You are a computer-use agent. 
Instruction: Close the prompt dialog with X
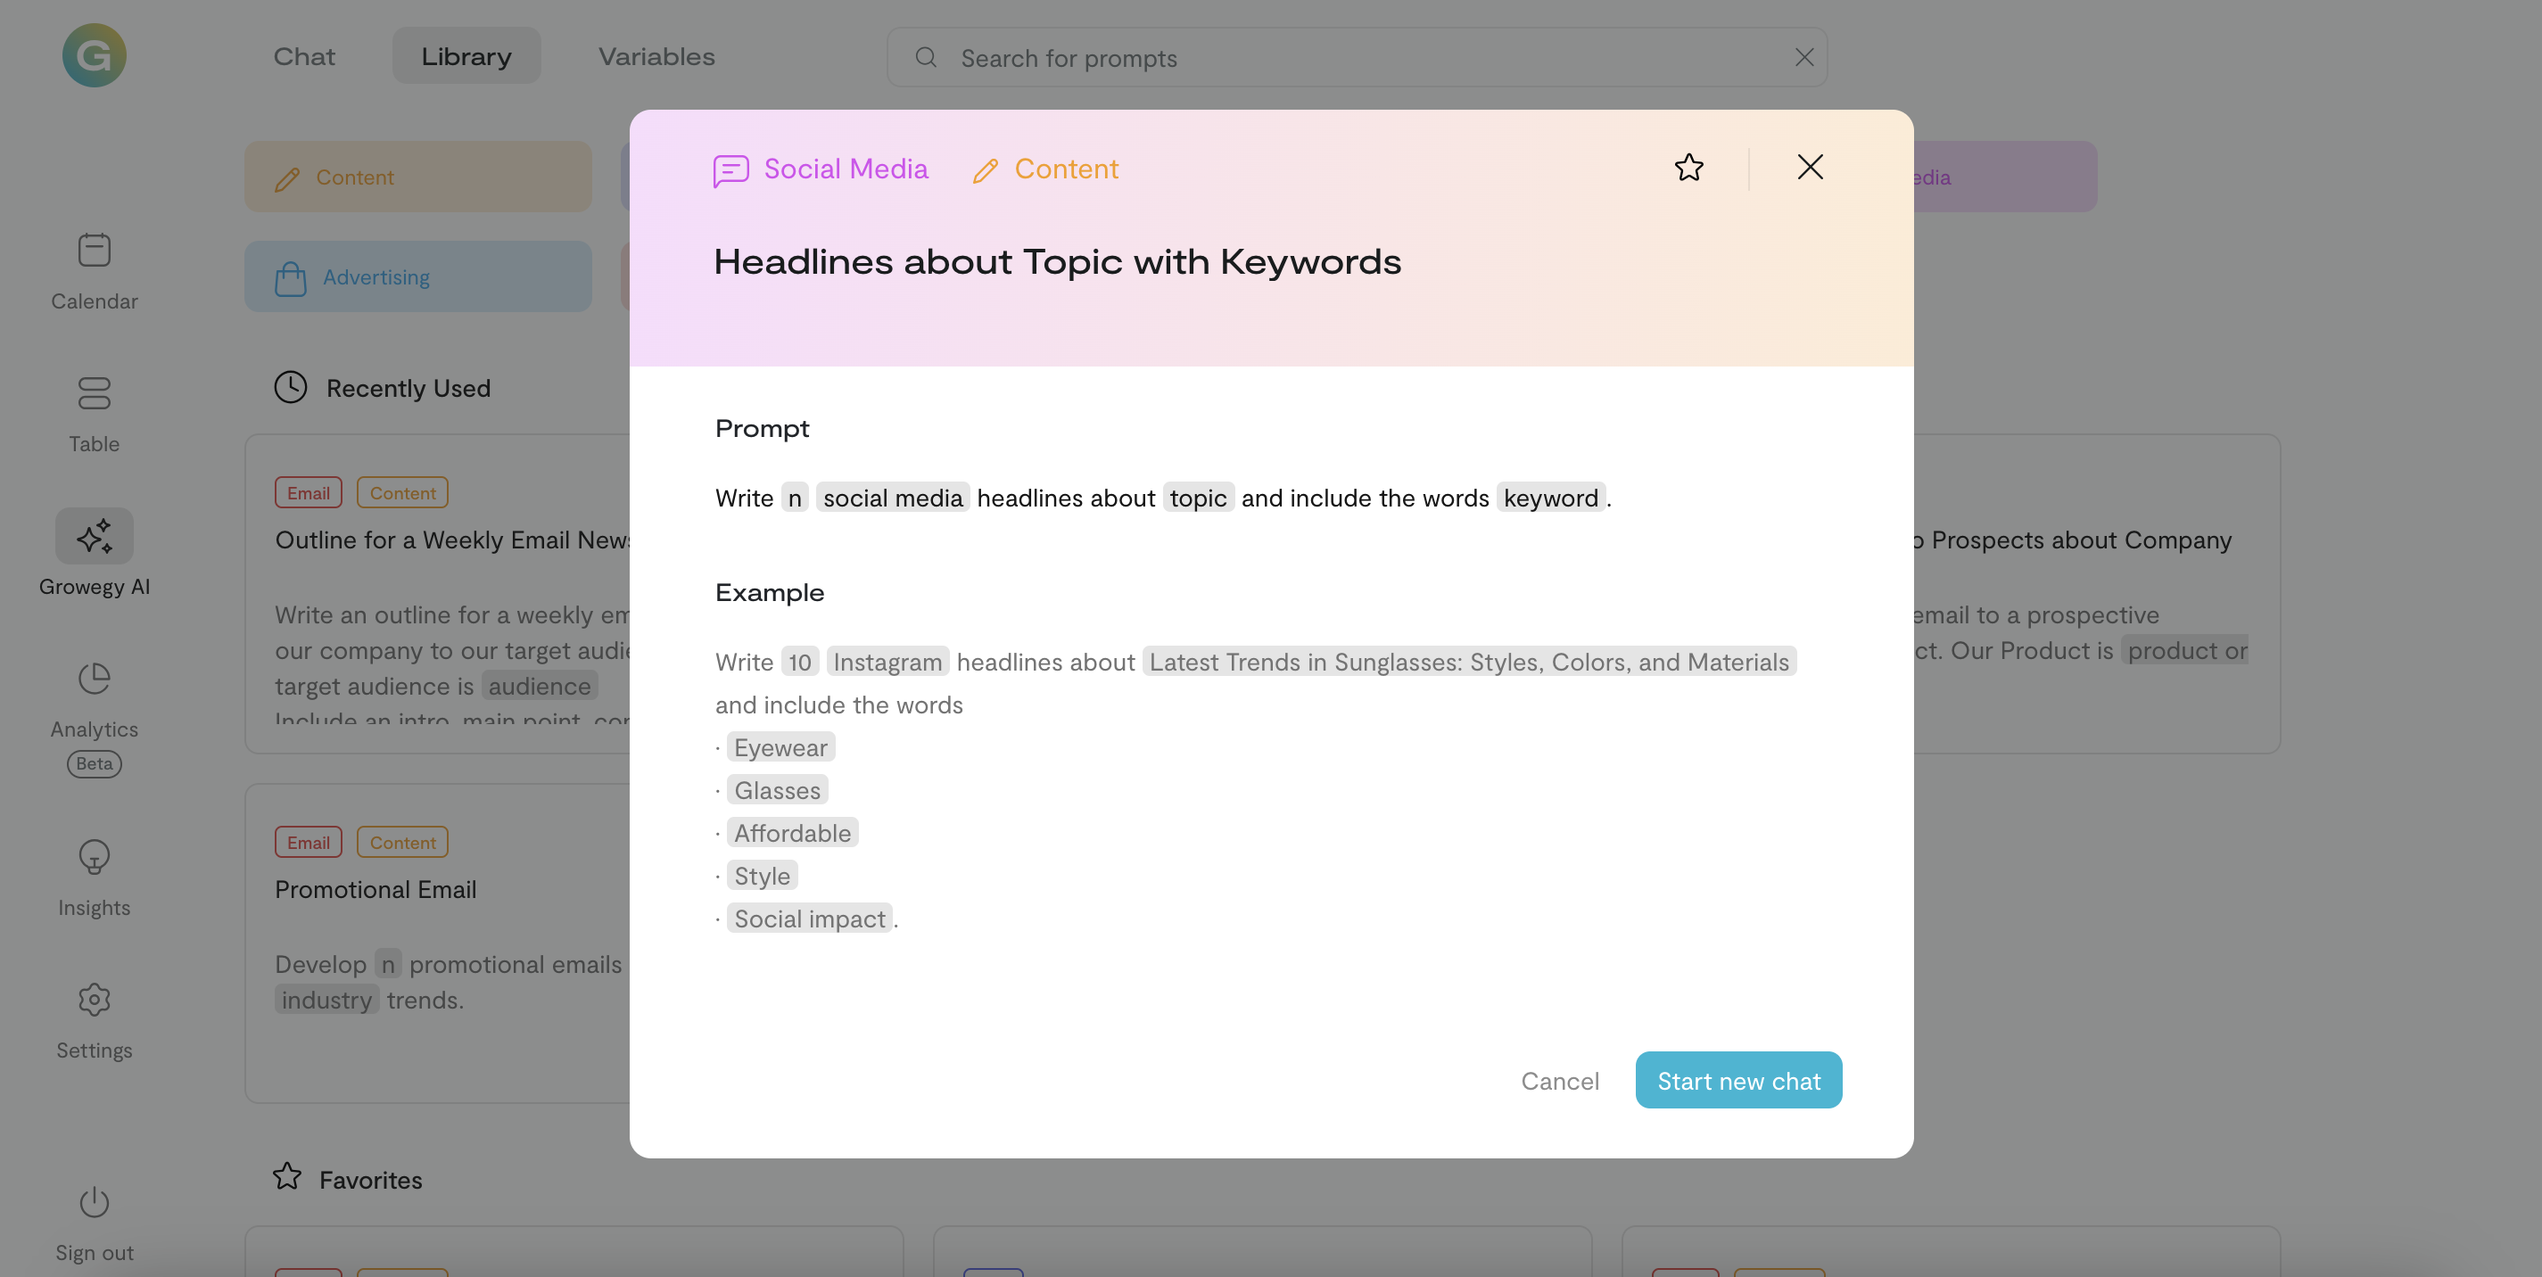1810,167
